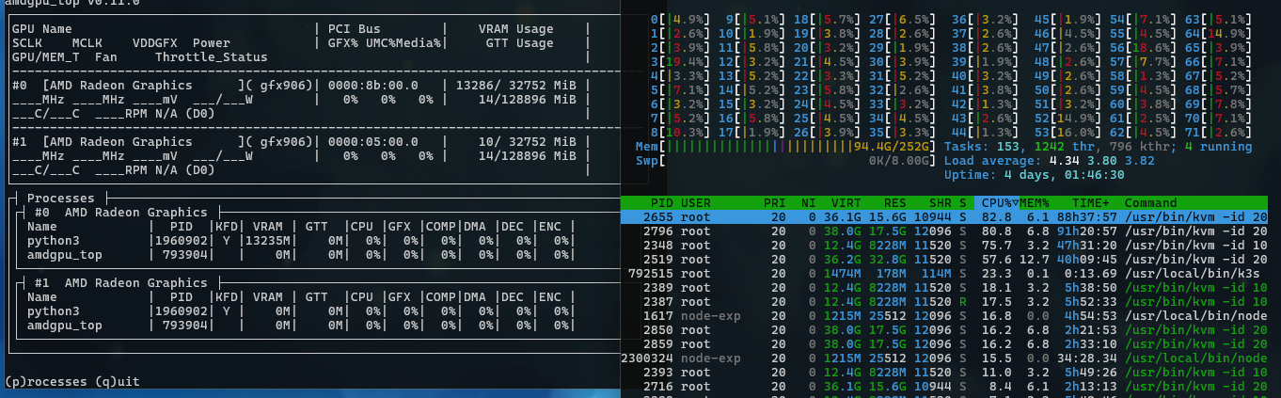Click the 'GTT Usage' header label
Viewport: 1281px width, 398px height.
coord(520,42)
